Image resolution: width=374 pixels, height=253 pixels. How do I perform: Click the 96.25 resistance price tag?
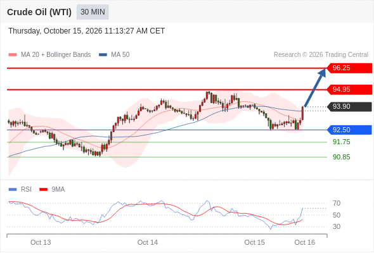click(x=349, y=68)
